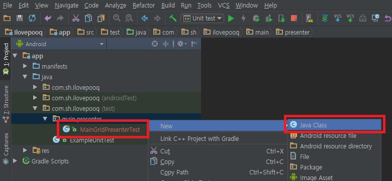Expand the res folder node
392x181 pixels.
[25, 150]
